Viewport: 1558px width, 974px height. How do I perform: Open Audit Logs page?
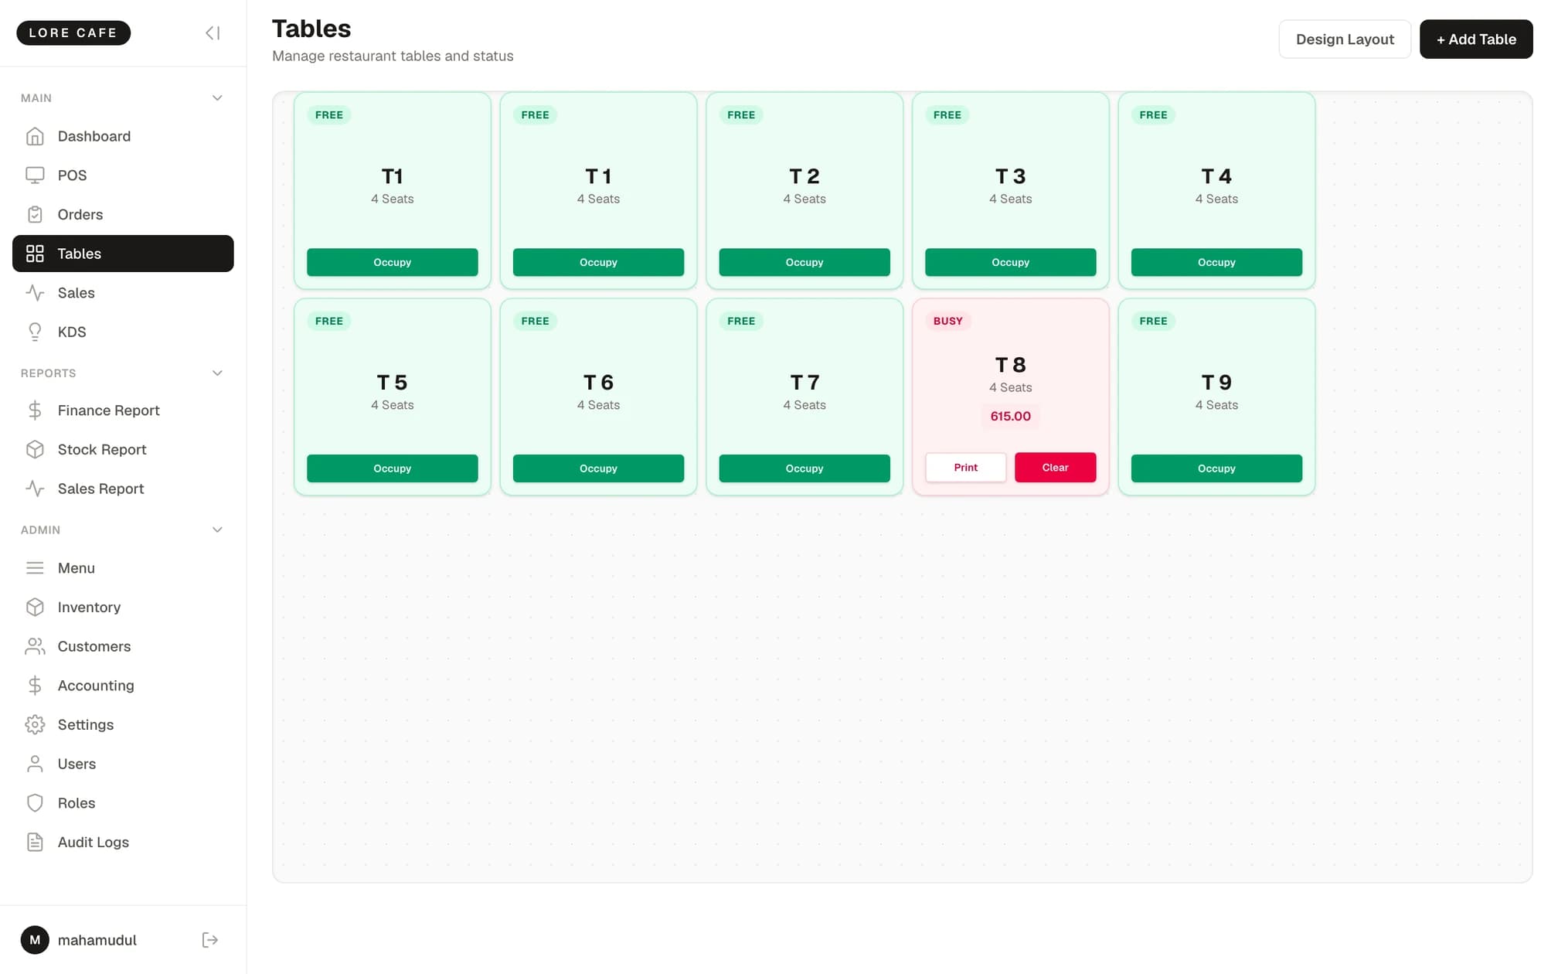(123, 842)
